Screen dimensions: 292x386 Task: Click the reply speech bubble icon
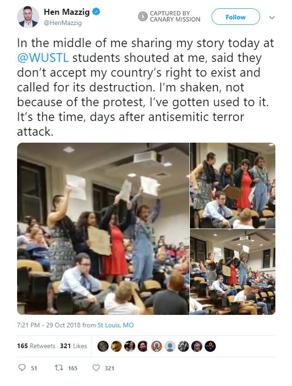[x=22, y=368]
